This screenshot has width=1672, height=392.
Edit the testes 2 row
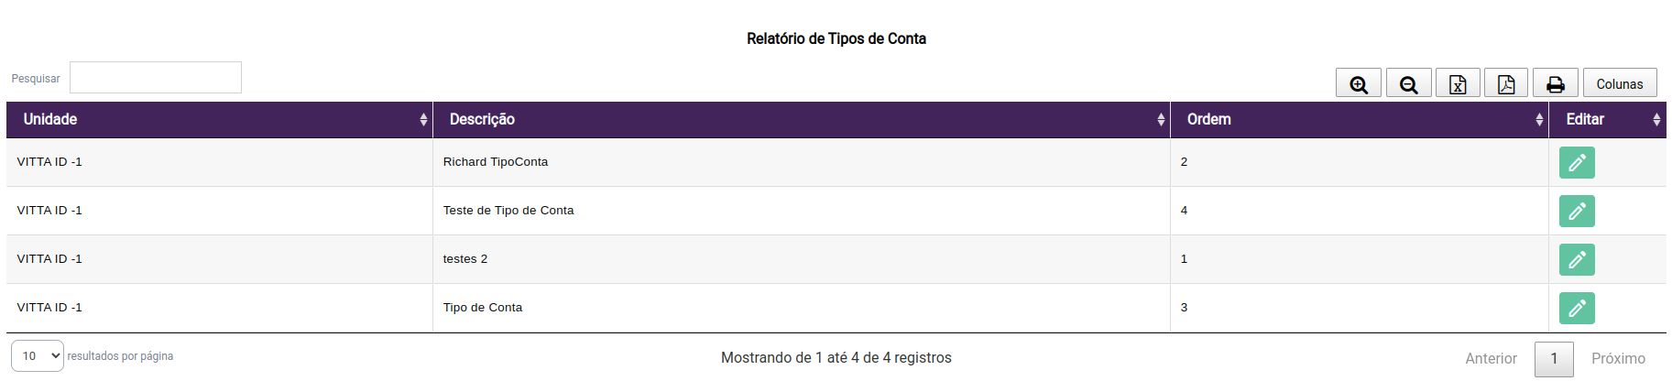[1576, 260]
